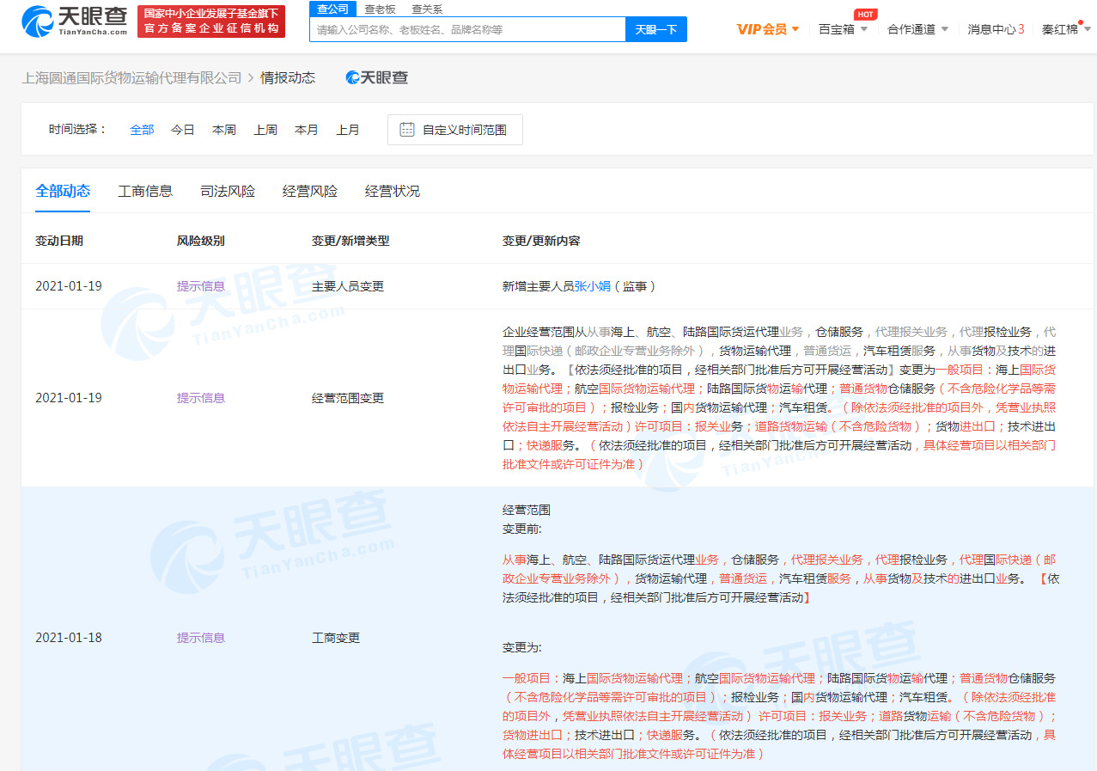
Task: Click 情报动态 in the breadcrumb
Action: coord(288,77)
